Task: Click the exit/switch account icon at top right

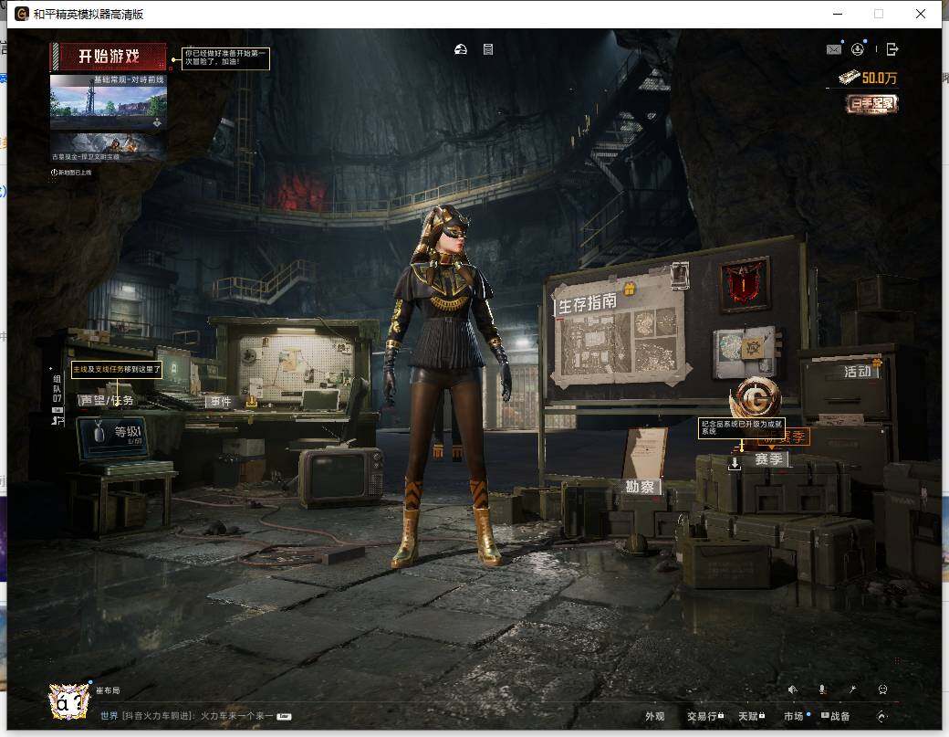Action: pos(892,49)
